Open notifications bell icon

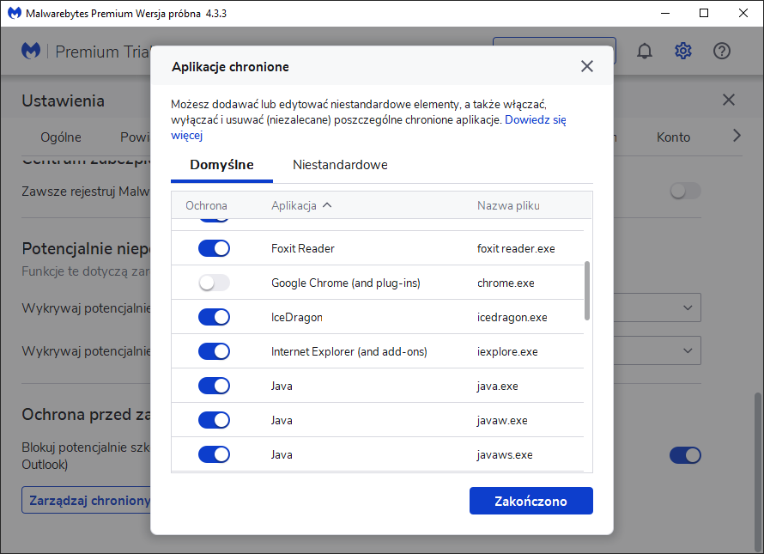point(645,51)
